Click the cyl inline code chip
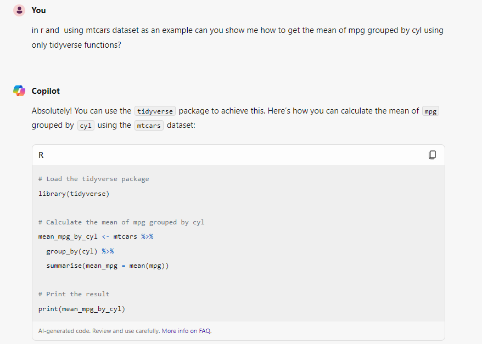 coord(86,125)
